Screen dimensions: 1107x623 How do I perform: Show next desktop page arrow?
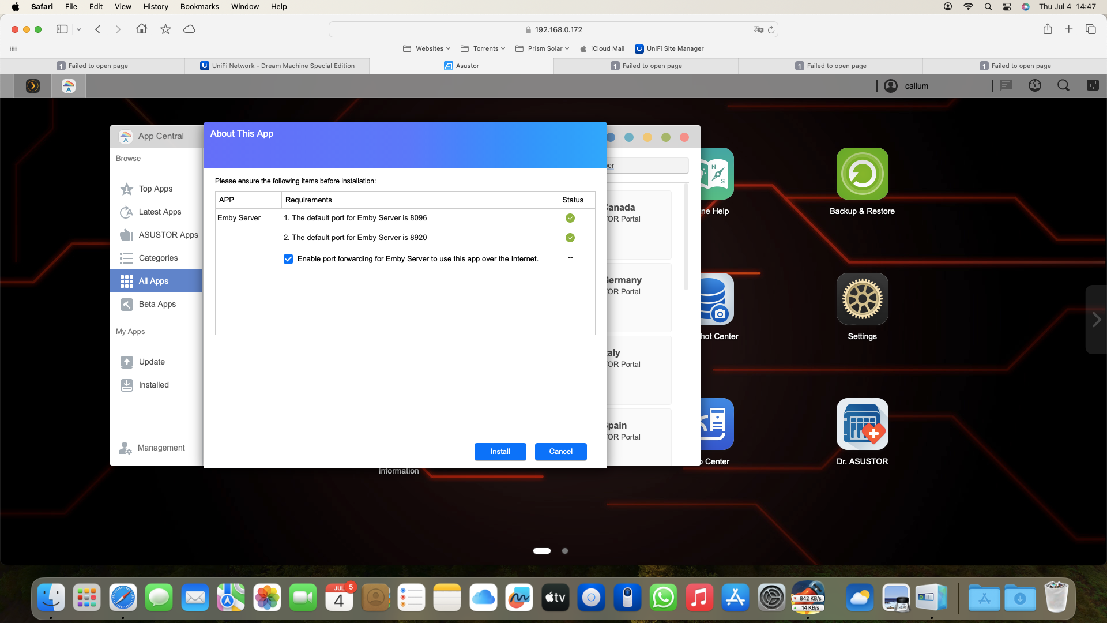coord(1096,320)
